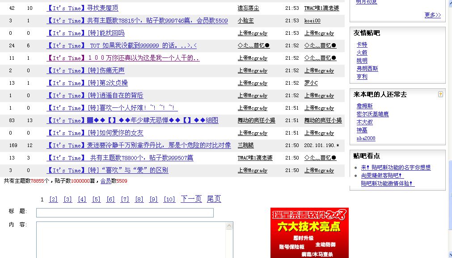Go to page [5]
This screenshot has width=452, height=258.
tap(96, 199)
